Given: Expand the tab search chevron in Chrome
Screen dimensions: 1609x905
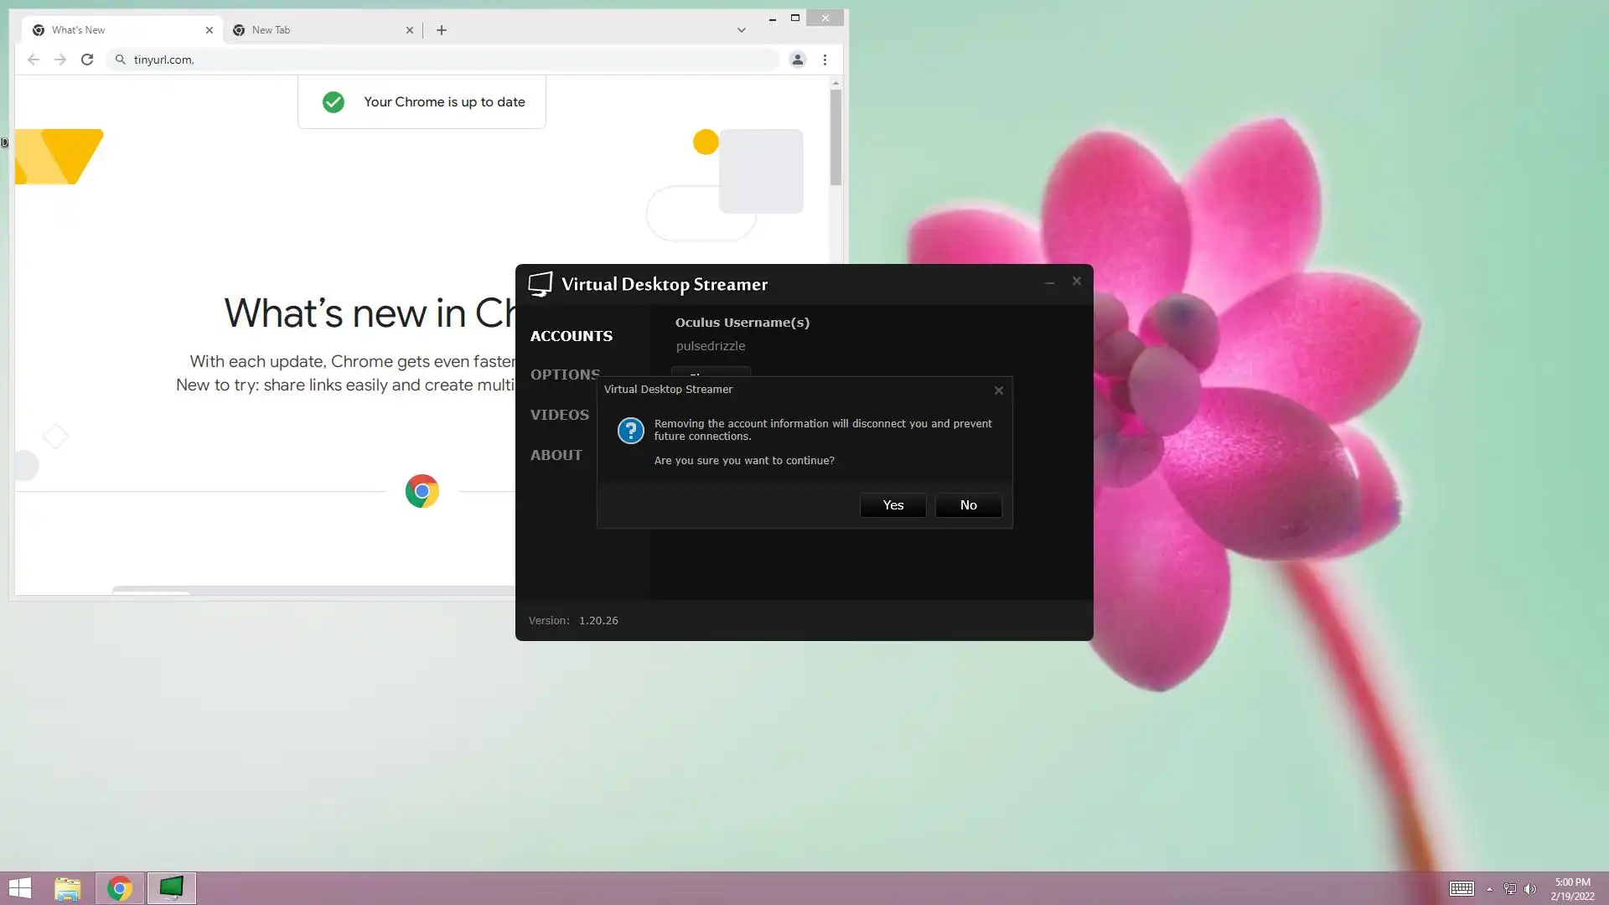Looking at the screenshot, I should pyautogui.click(x=741, y=30).
